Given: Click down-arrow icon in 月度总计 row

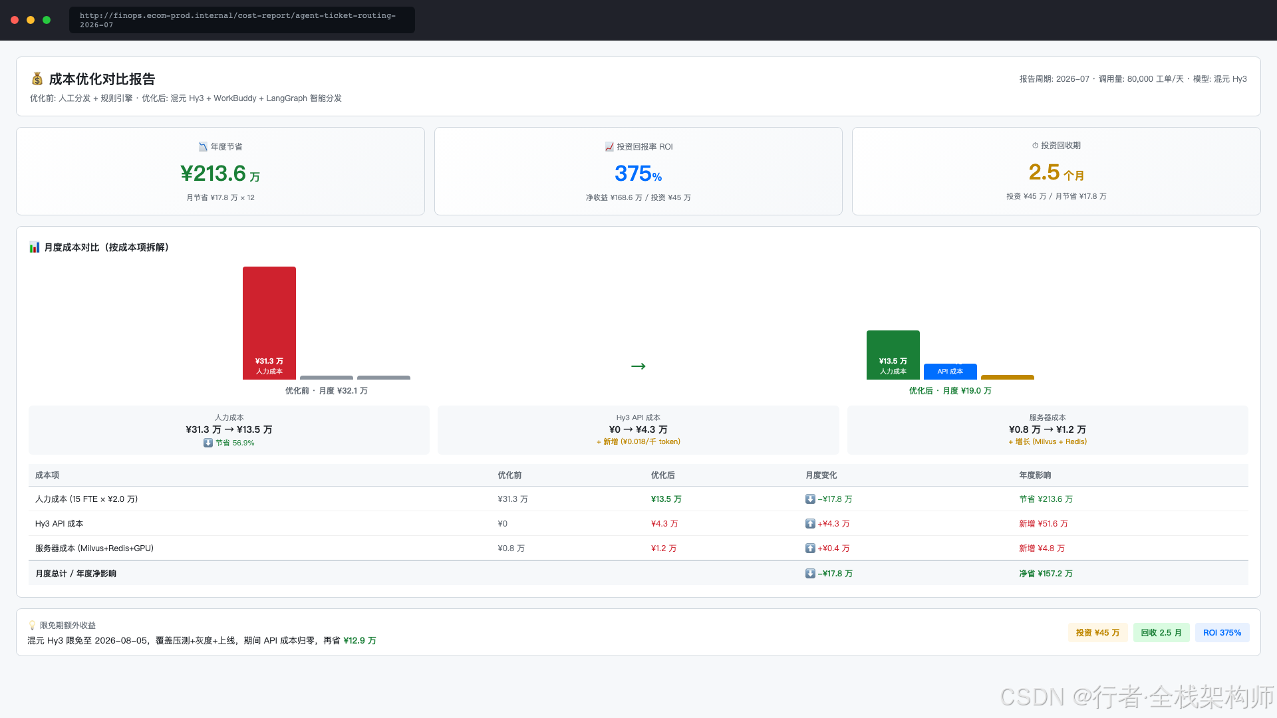Looking at the screenshot, I should tap(810, 574).
